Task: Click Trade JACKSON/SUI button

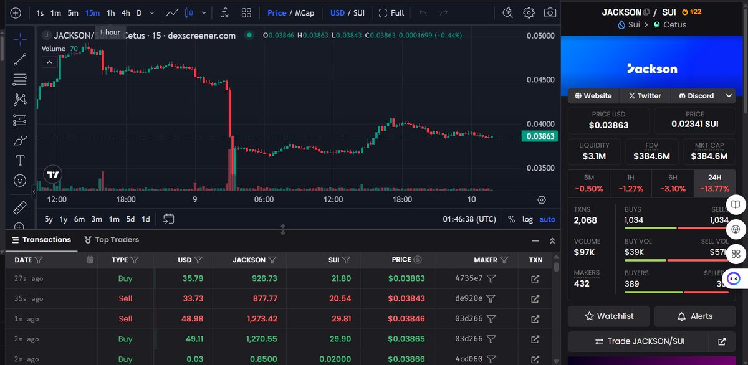Action: [x=638, y=342]
